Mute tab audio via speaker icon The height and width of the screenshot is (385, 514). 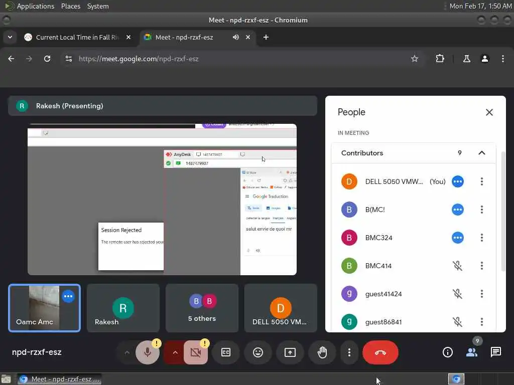coord(236,37)
